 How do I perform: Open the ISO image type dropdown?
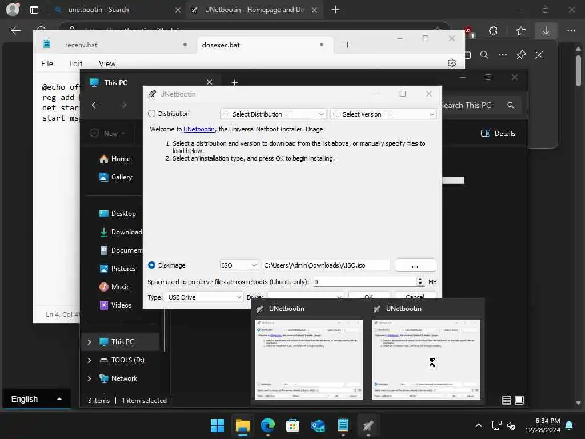239,265
